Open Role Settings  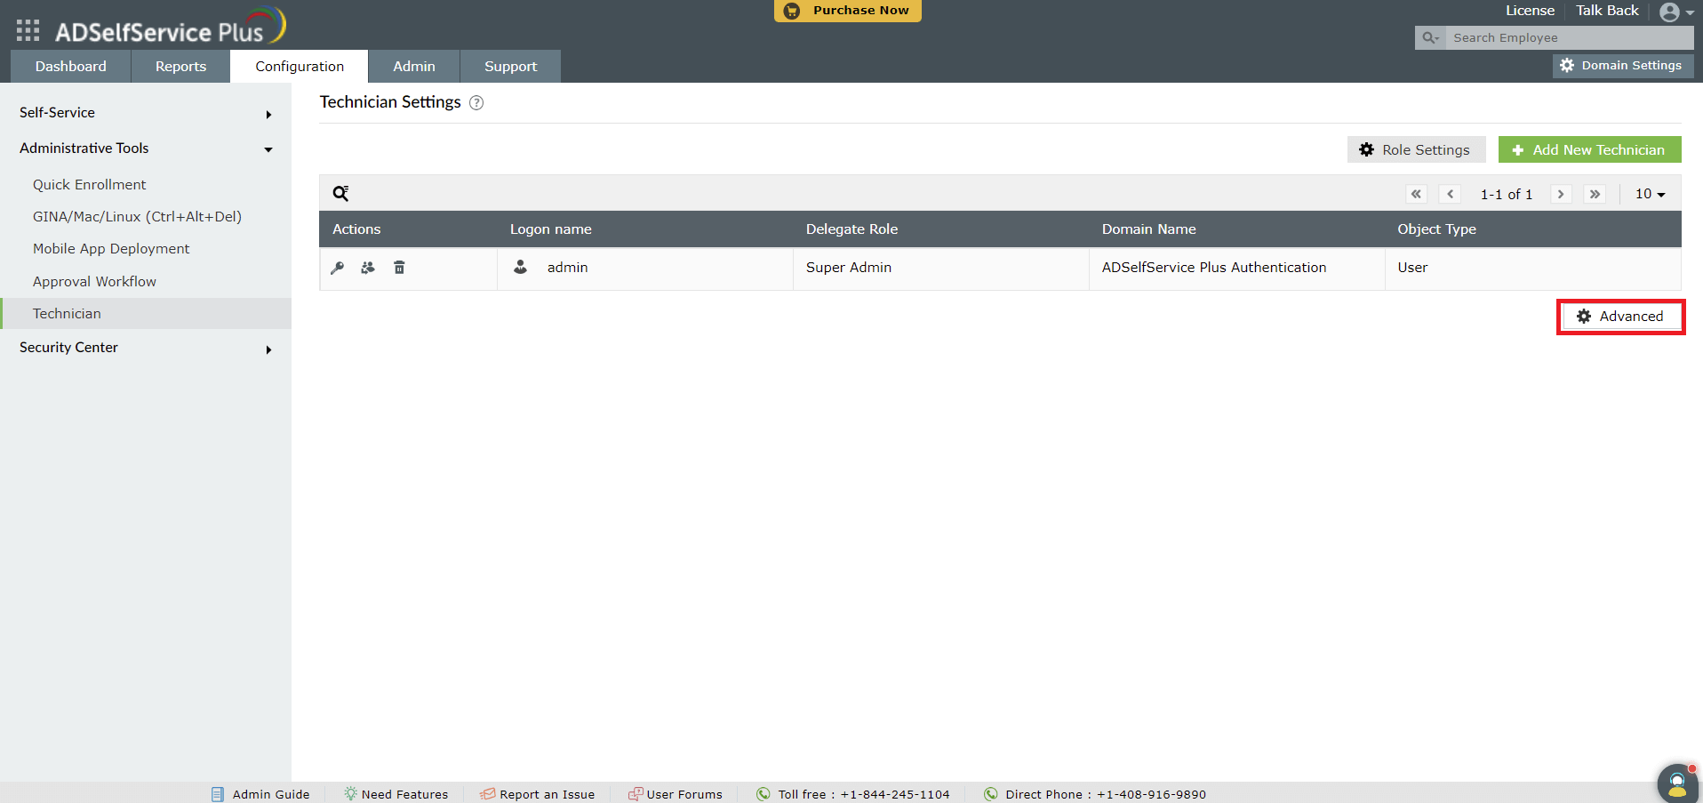pyautogui.click(x=1416, y=150)
